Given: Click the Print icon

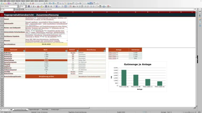Looking at the screenshot, I should [16, 3].
